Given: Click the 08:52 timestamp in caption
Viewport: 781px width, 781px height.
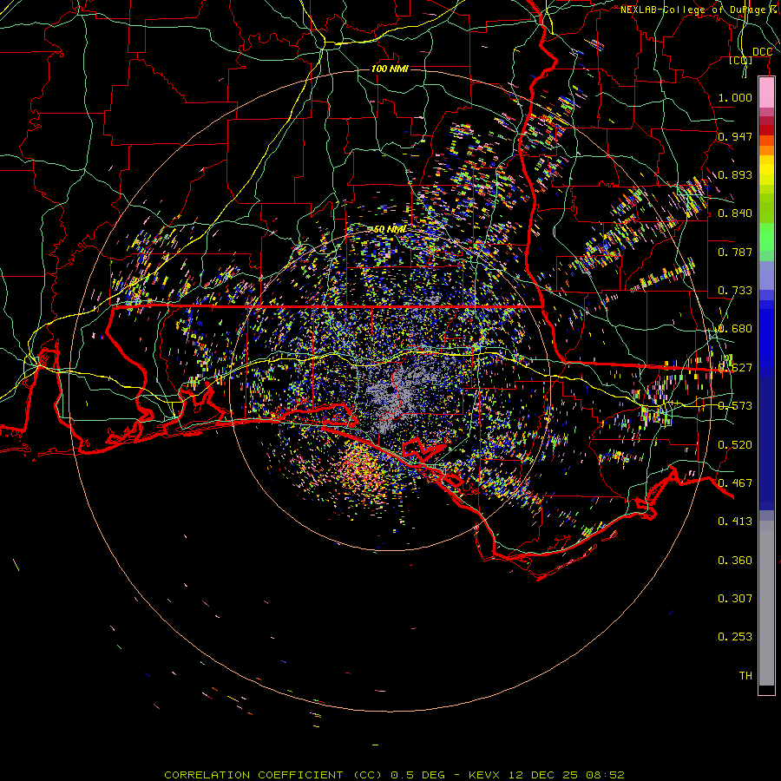Looking at the screenshot, I should tap(605, 775).
